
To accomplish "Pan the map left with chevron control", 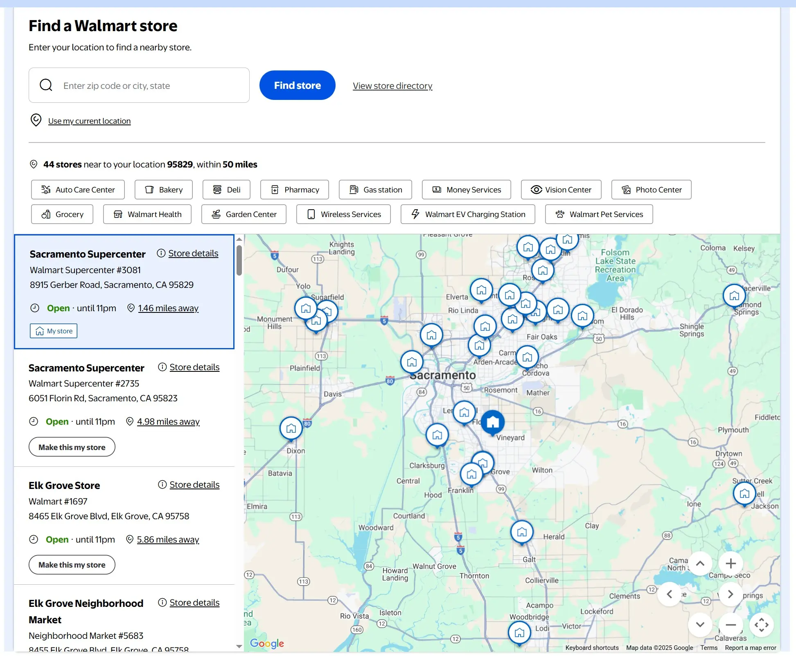I will [x=670, y=594].
